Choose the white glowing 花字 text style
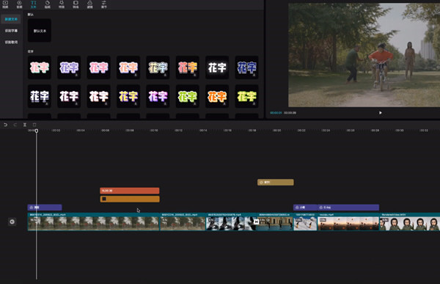 (x=217, y=68)
